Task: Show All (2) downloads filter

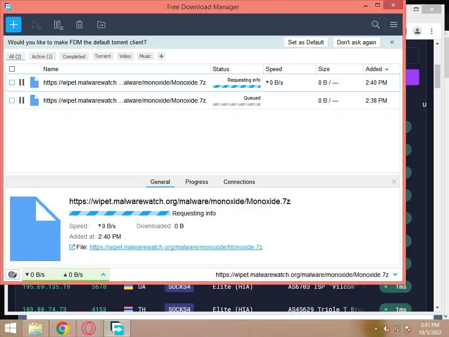Action: pos(15,57)
